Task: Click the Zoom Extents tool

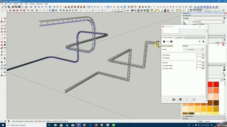Action: pos(2,68)
